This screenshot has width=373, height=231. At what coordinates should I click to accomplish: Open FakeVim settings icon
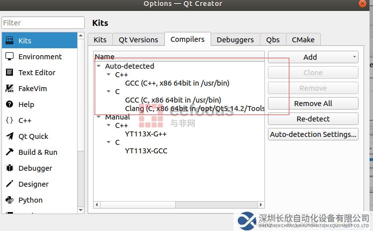[x=9, y=88]
